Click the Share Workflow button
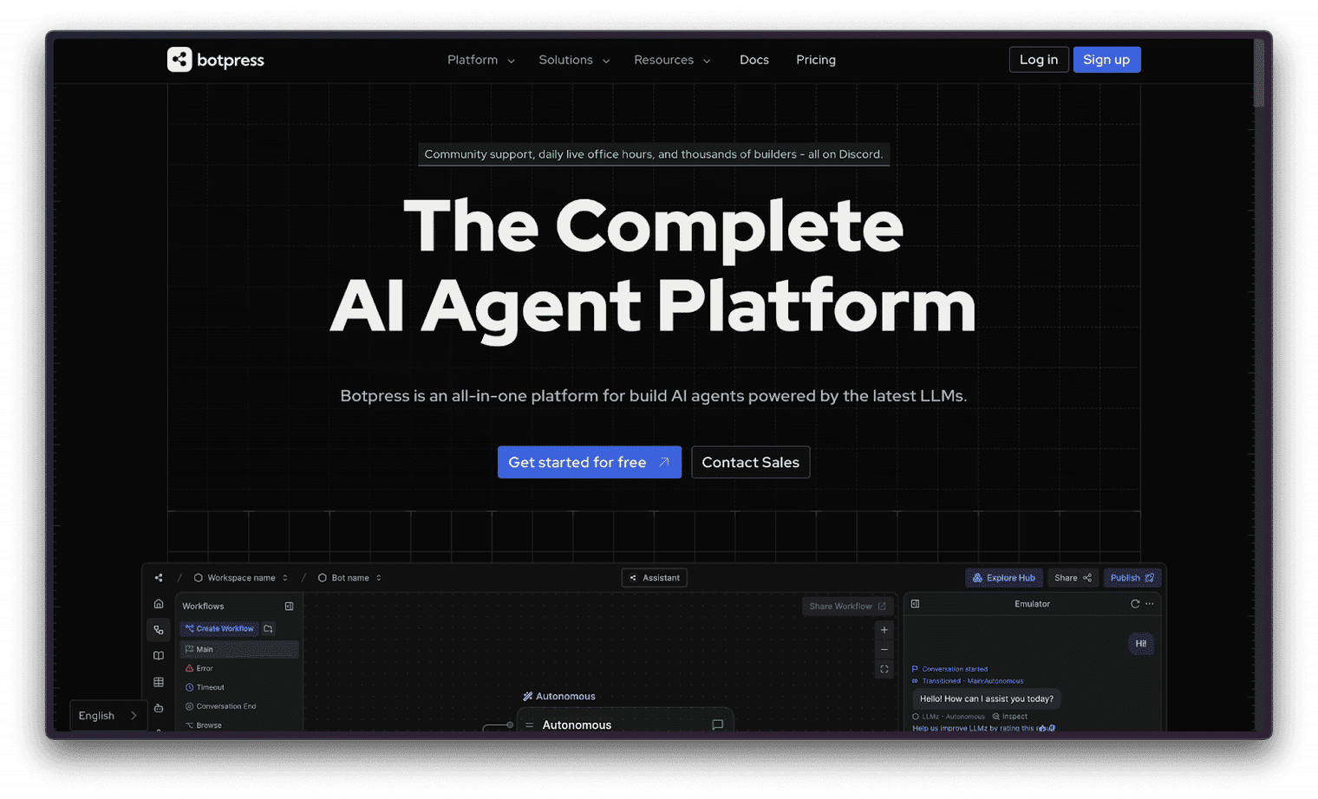 pos(847,606)
